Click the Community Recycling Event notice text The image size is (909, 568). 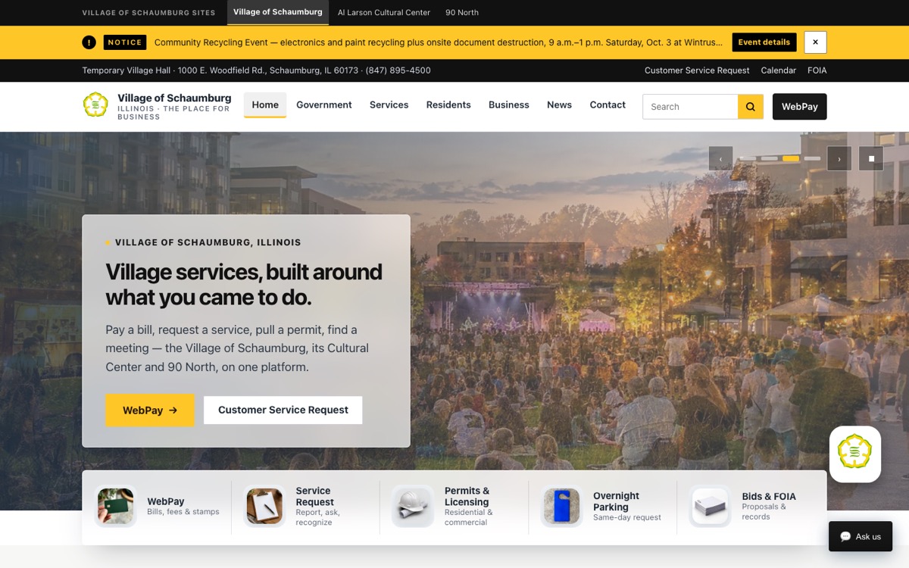[x=439, y=42]
